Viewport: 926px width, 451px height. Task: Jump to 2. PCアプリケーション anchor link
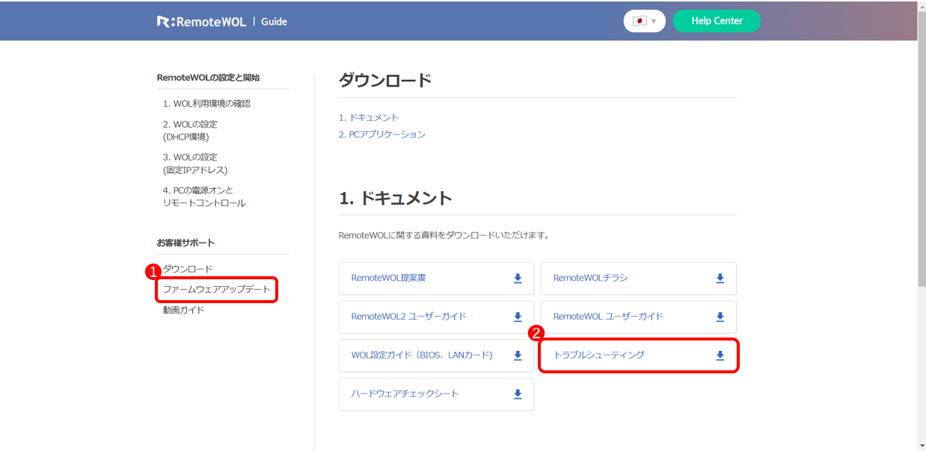tap(382, 134)
